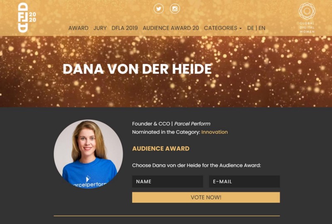Switch the language to DE
Screen dimensions: 332x224
coord(251,28)
